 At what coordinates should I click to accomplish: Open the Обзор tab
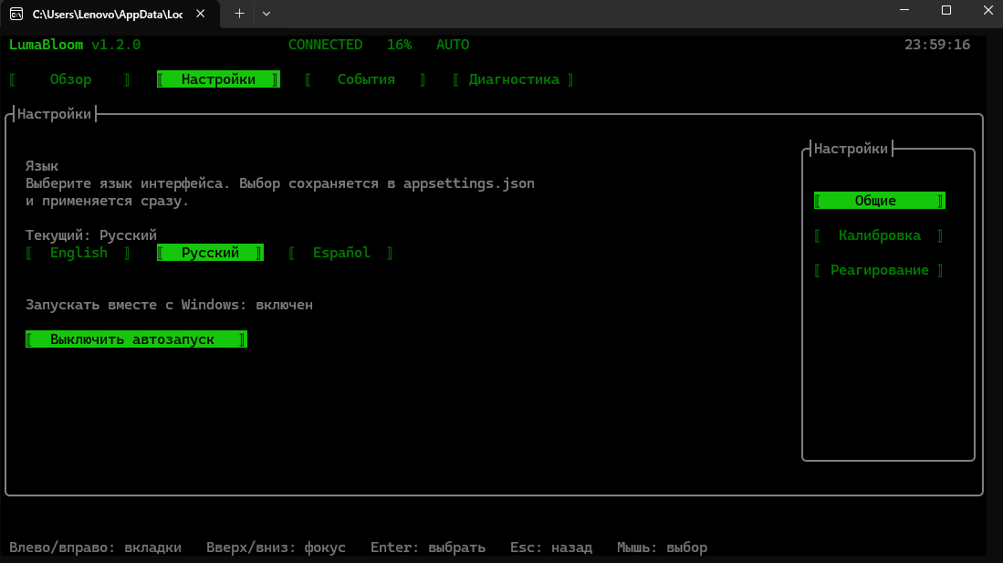coord(70,79)
